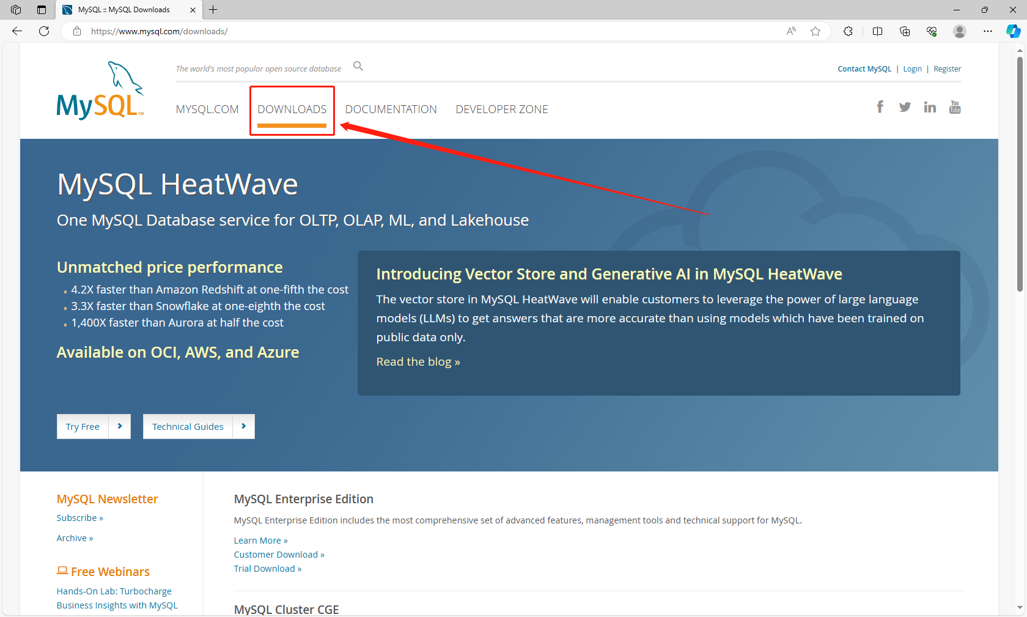Click 'MySQL Newsletter' heading
The width and height of the screenshot is (1027, 617).
[107, 499]
